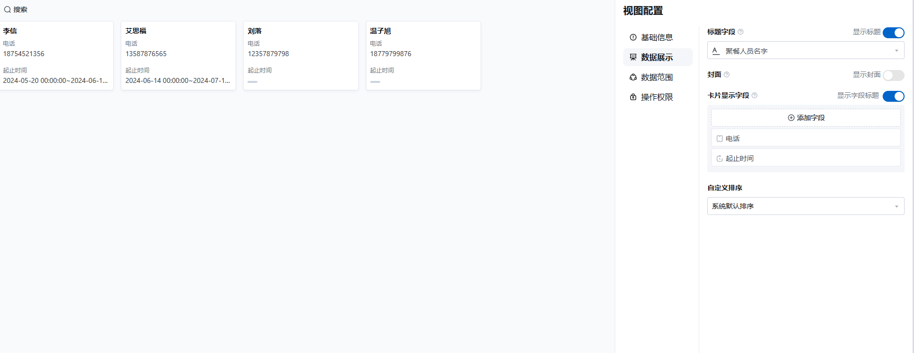The image size is (914, 353).
Task: Go to the 操作权限 tab
Action: (657, 97)
